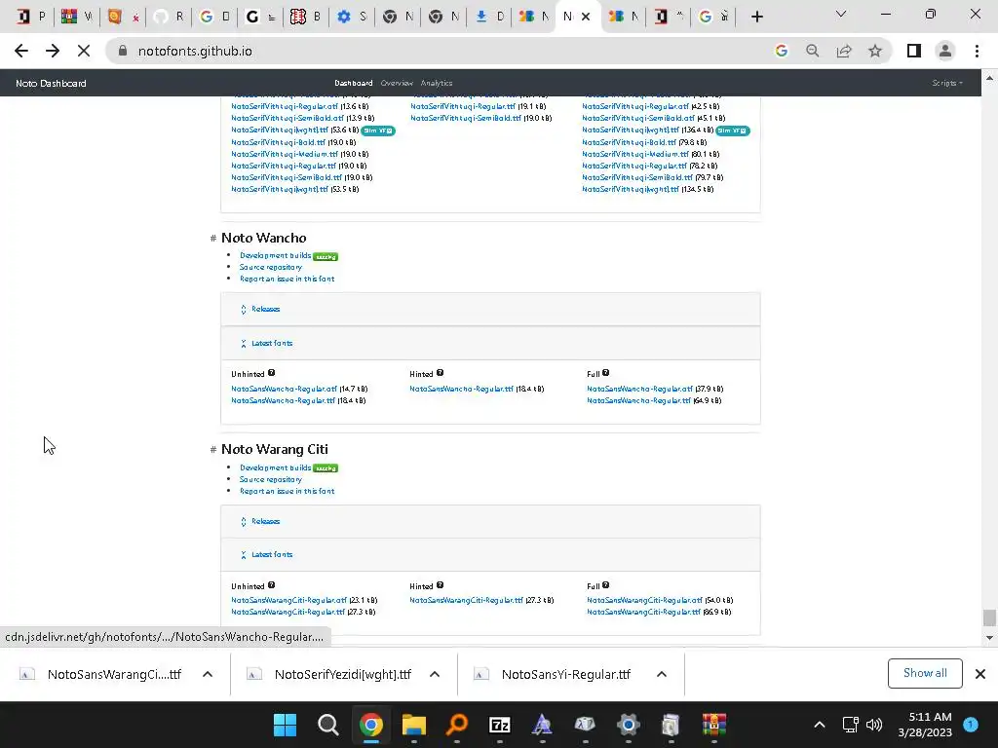Open the Overview nav item

397,84
